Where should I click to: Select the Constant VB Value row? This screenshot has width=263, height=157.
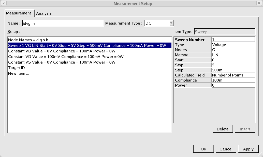pyautogui.click(x=90, y=51)
